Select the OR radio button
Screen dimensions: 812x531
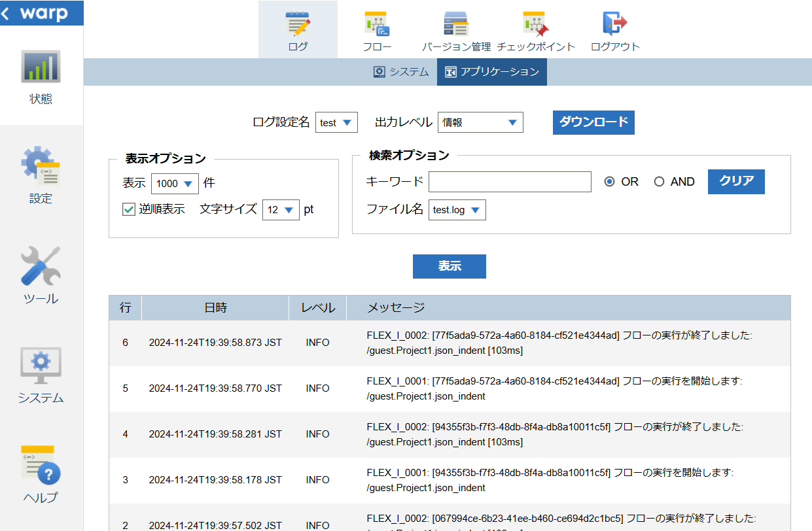click(610, 182)
